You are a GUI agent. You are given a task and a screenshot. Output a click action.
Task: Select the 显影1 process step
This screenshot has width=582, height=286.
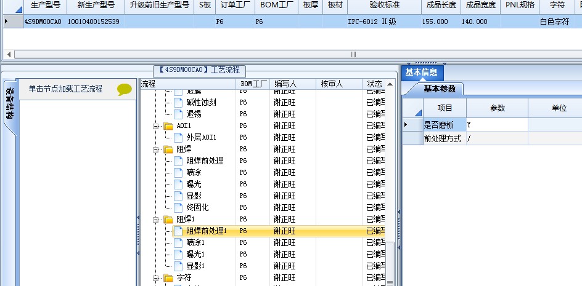195,266
